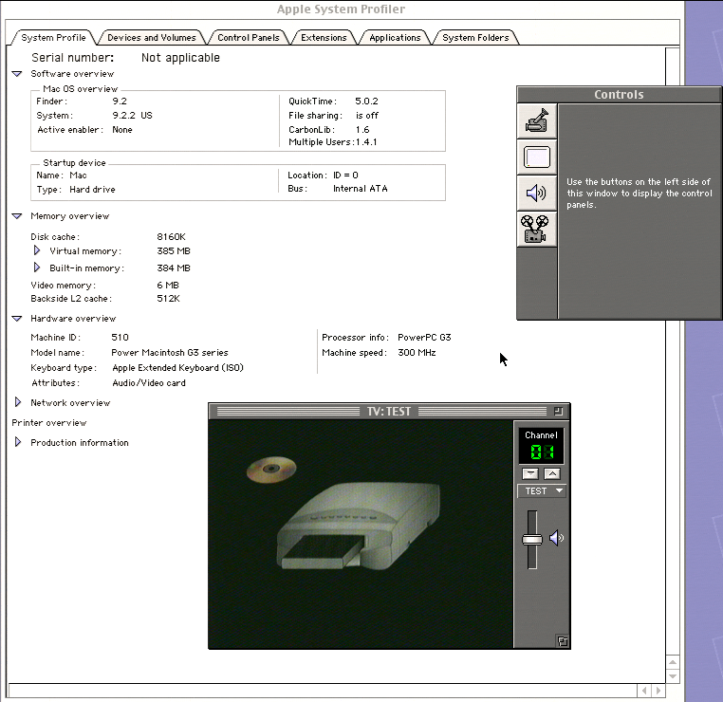Step channel up in TV window
Viewport: 723px width, 702px height.
click(x=552, y=473)
